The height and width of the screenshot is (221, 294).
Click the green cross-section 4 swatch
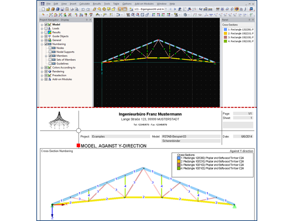(x=226, y=41)
